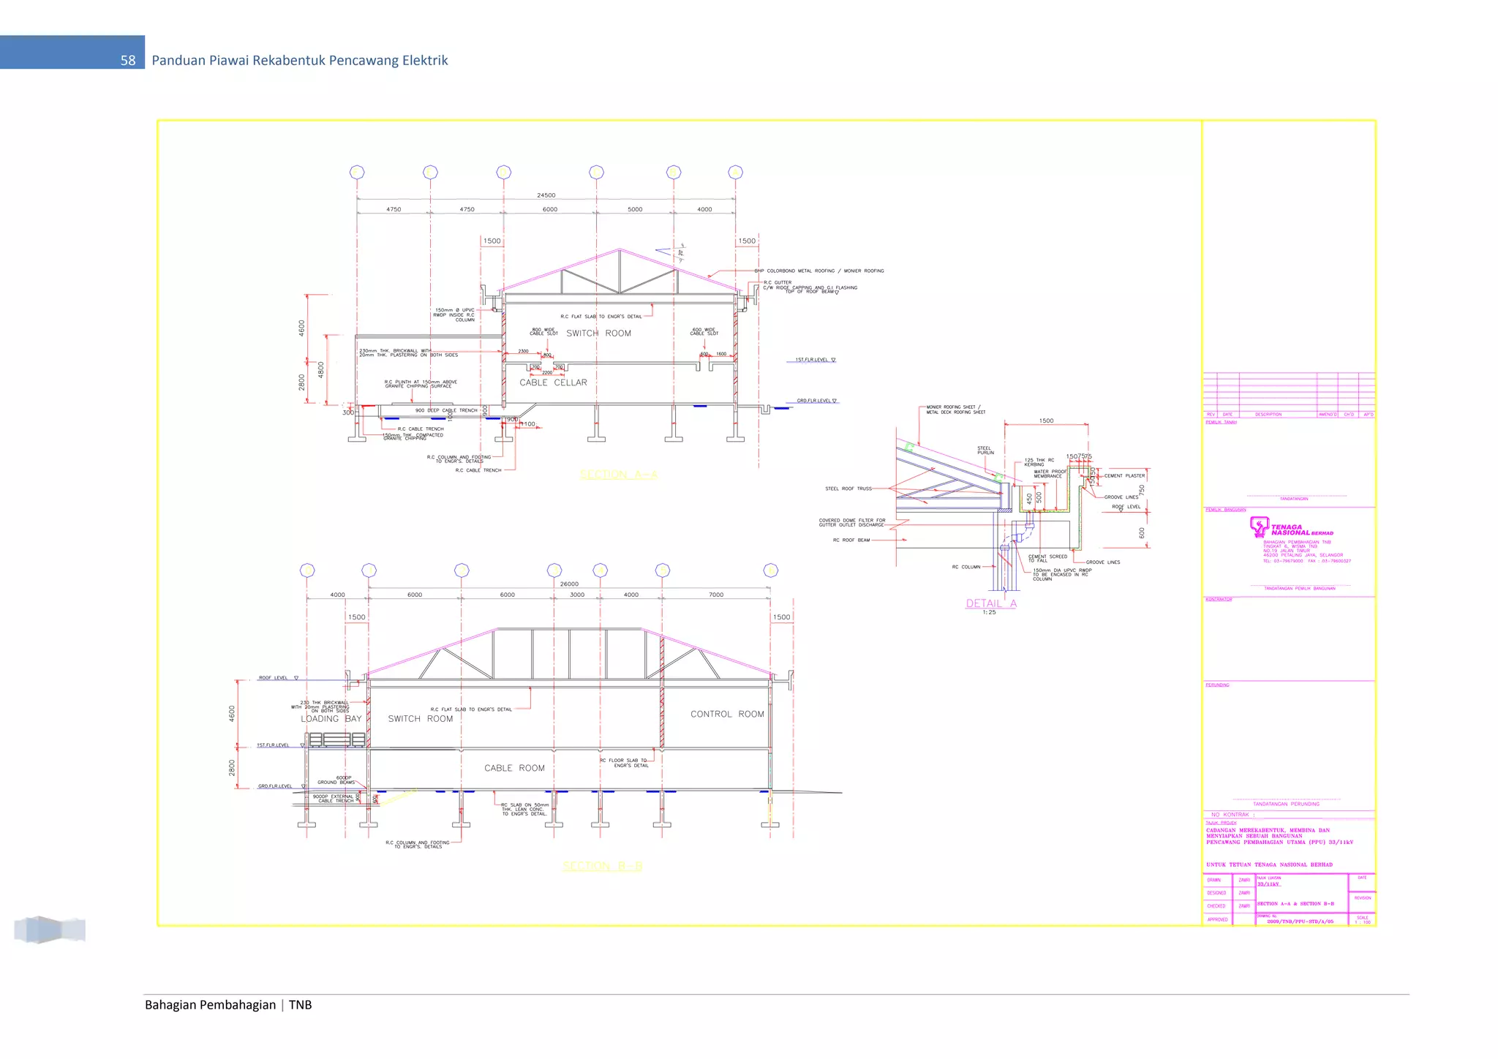
Task: Click the SECTION A-A drawing title
Action: point(619,475)
